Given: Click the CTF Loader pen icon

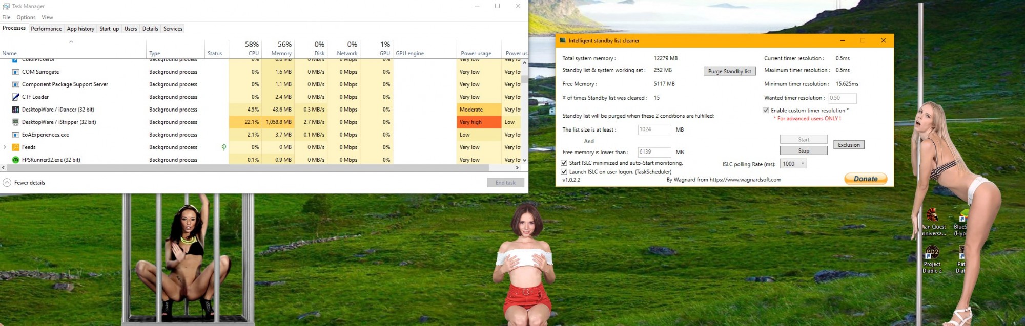Looking at the screenshot, I should click(15, 97).
